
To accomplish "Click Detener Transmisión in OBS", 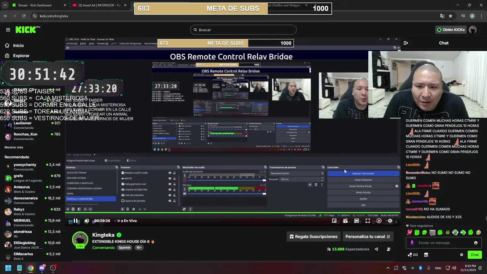I will pos(363,174).
